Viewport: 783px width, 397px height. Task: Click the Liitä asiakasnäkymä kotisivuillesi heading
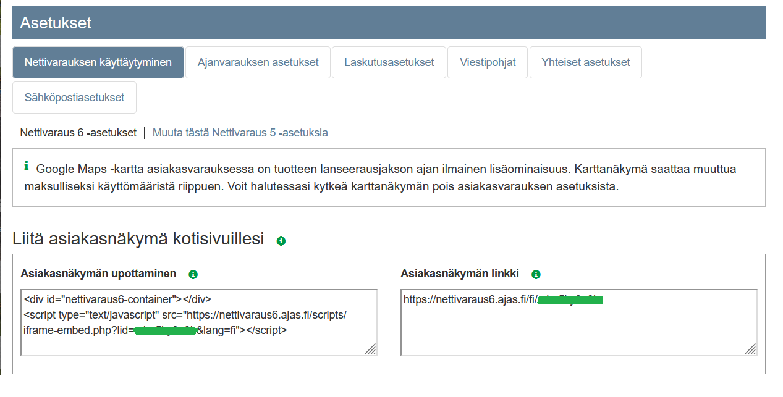(x=138, y=239)
